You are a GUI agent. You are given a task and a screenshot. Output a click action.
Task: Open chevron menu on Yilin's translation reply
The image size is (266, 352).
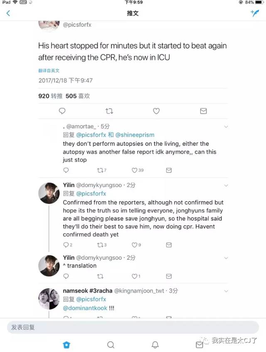pos(226,258)
